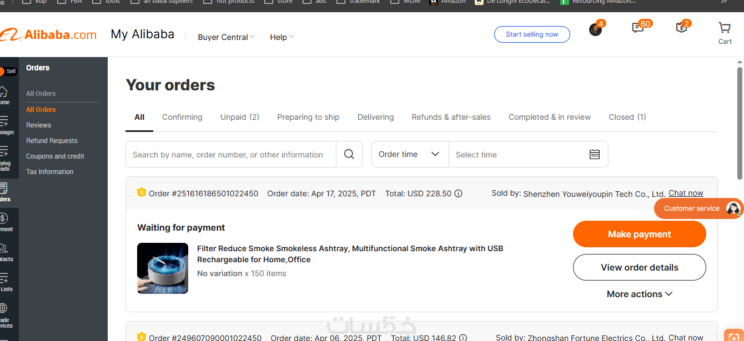Open the calendar icon in Select time
The height and width of the screenshot is (341, 744).
(595, 154)
